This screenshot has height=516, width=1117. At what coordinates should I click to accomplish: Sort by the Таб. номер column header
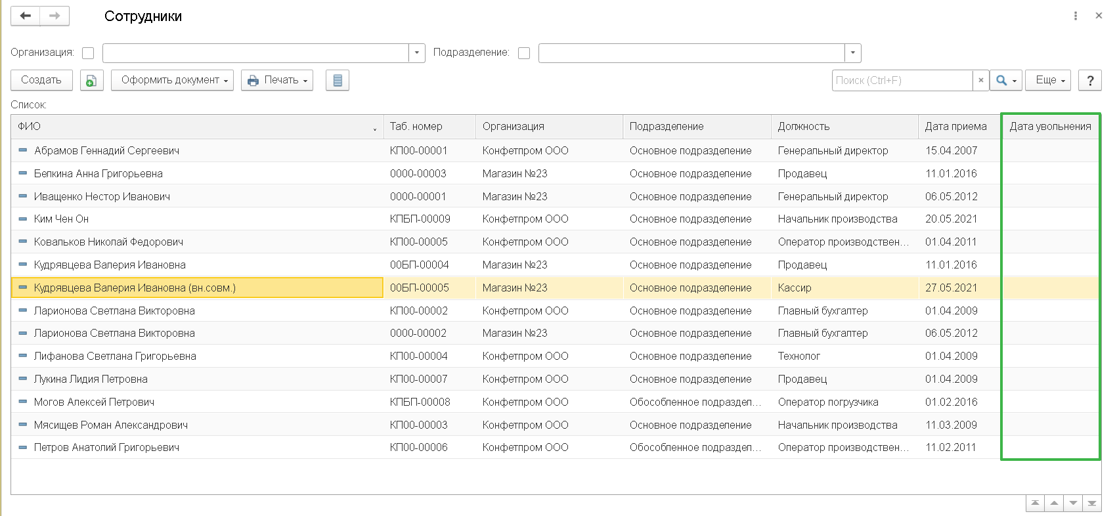429,127
